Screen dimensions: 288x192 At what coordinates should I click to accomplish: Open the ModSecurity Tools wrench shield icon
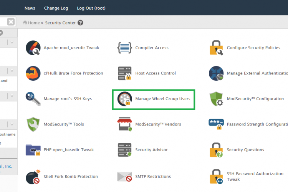pos(33,124)
